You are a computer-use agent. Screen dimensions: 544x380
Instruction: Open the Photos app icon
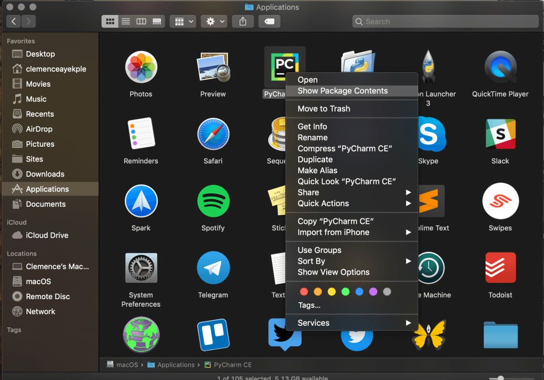pyautogui.click(x=141, y=67)
